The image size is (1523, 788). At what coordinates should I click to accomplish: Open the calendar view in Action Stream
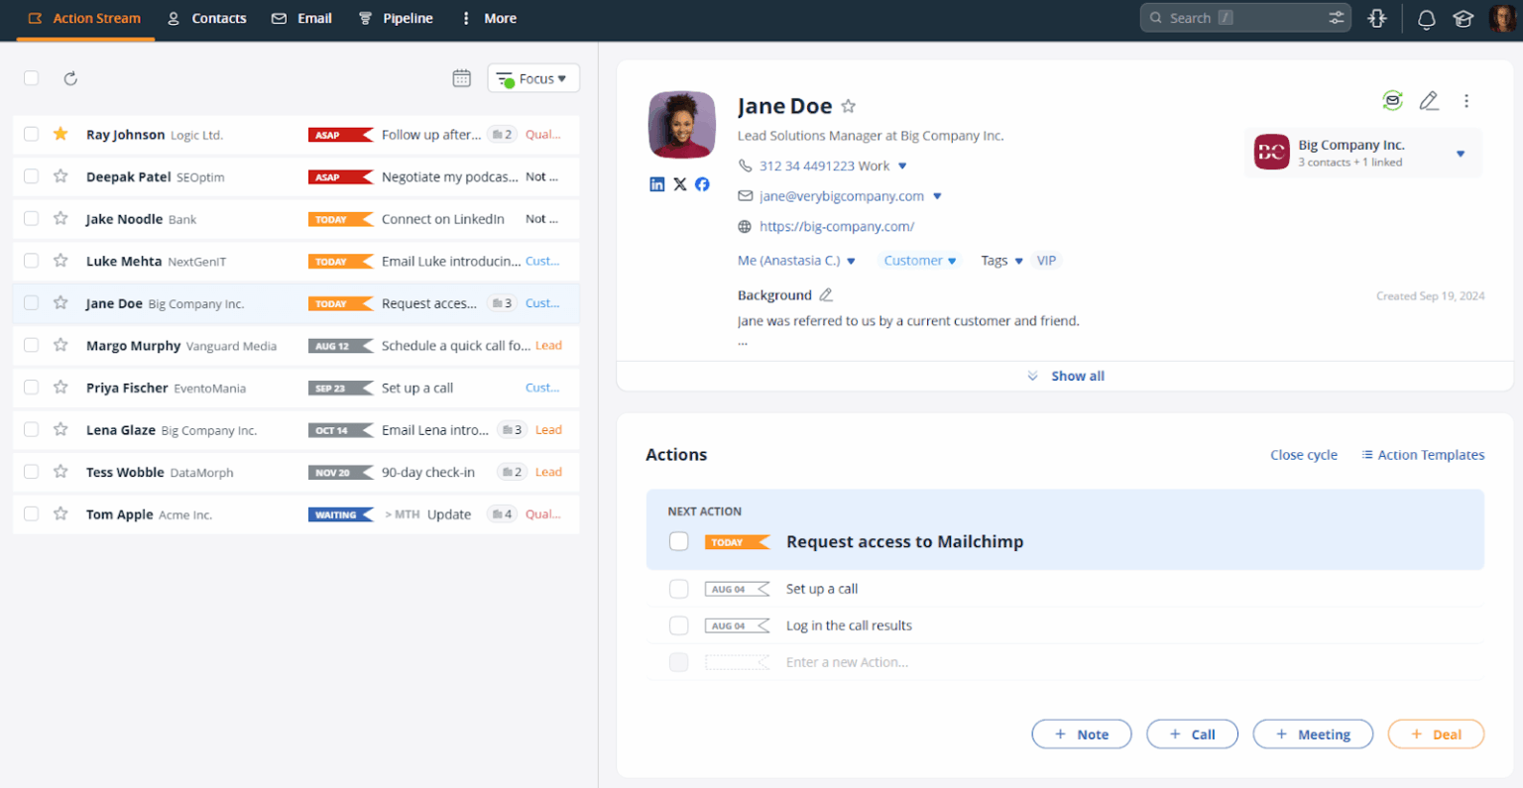461,76
